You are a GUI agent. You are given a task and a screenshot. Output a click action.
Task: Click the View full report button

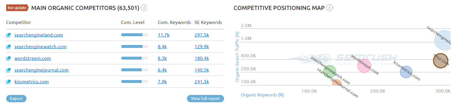(205, 98)
